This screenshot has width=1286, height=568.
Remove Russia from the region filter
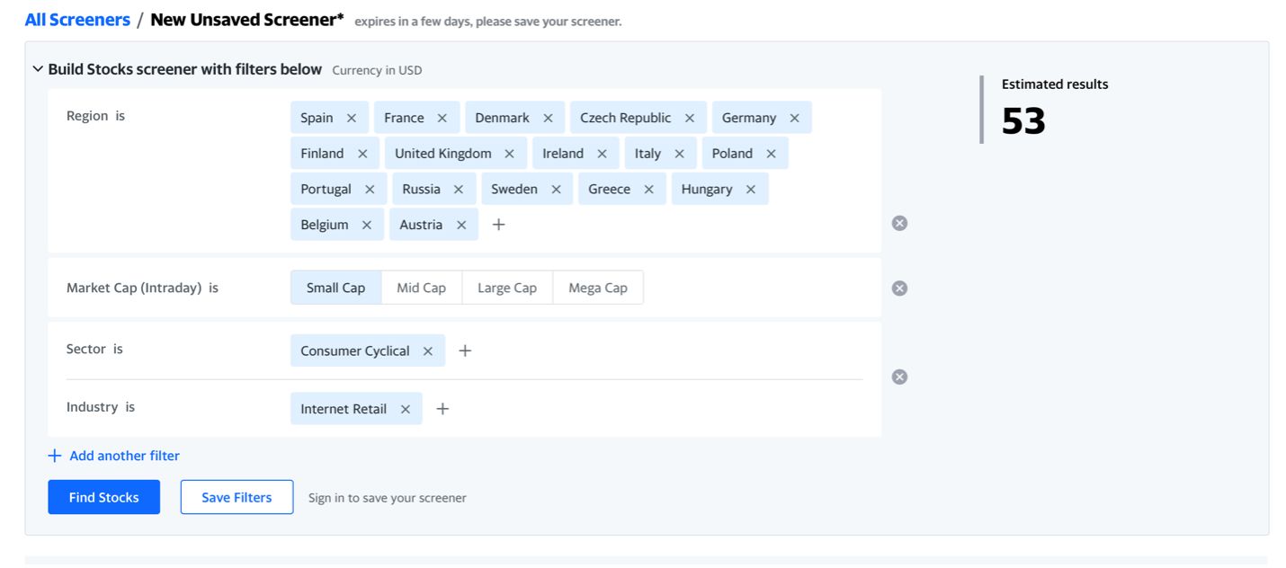[459, 190]
